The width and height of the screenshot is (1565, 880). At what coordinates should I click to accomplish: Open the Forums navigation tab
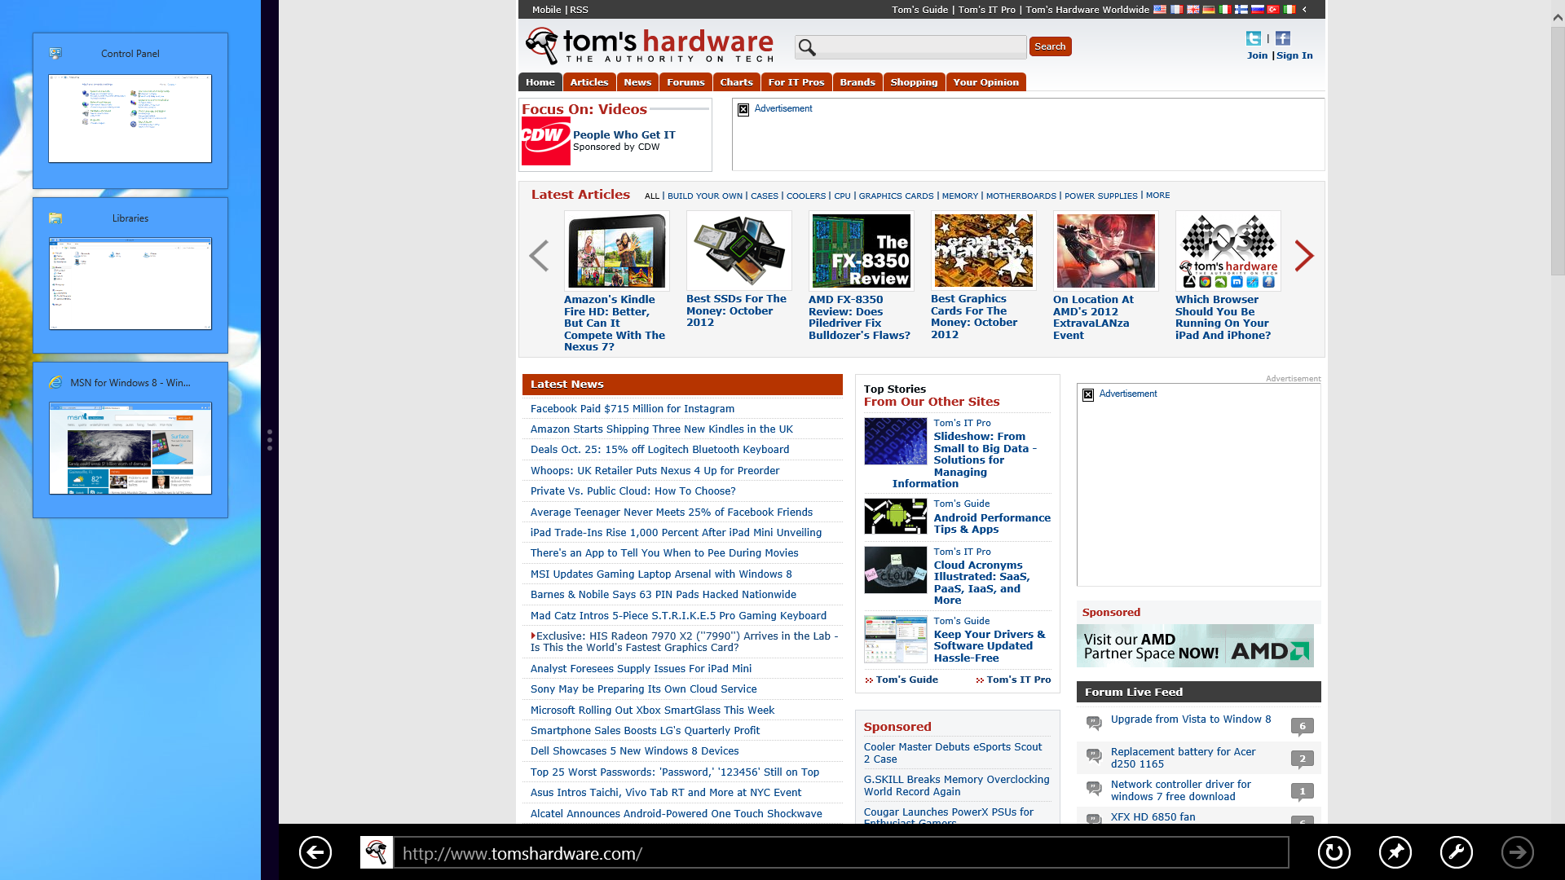pyautogui.click(x=685, y=82)
